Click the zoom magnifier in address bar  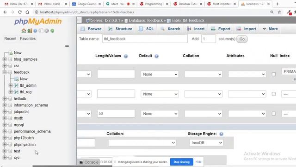[x=272, y=12]
